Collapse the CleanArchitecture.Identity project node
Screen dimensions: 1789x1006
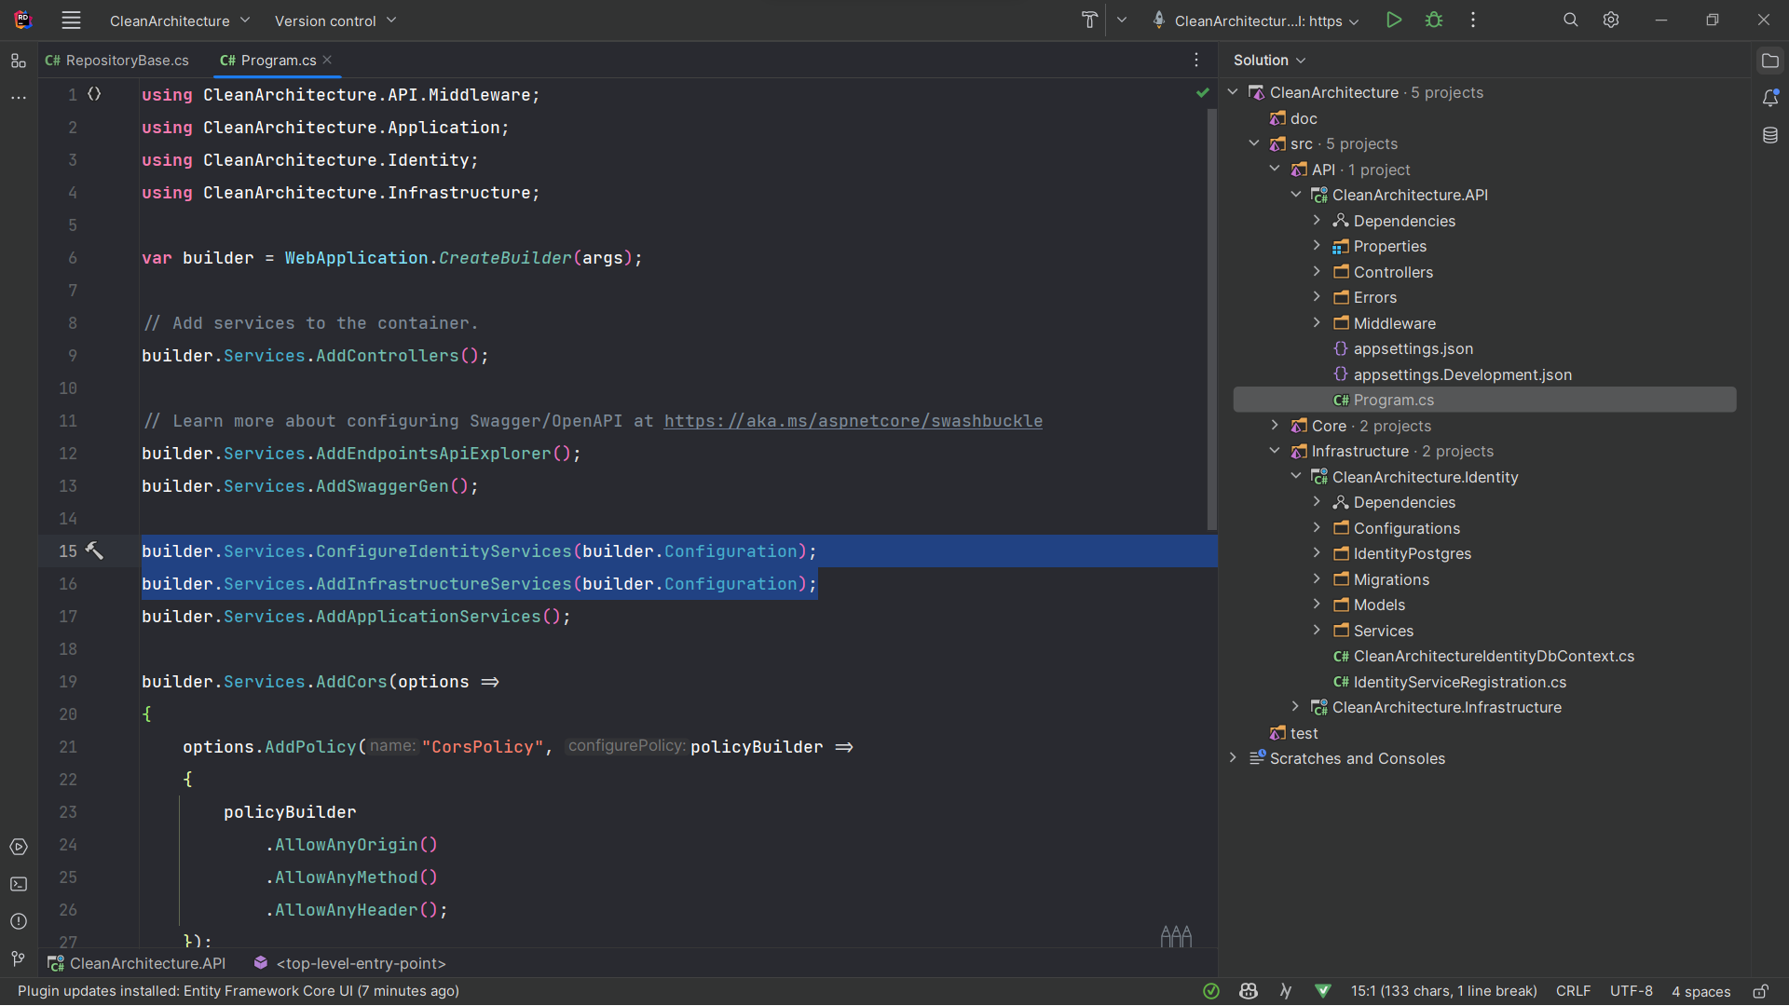click(1295, 477)
